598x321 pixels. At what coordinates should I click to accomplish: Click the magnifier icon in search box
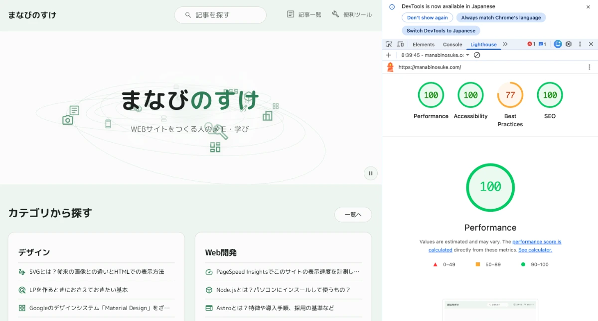coord(188,15)
